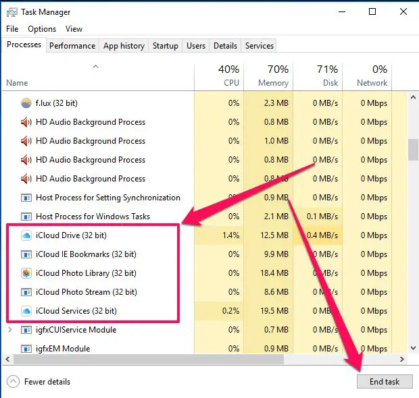Switch to the App history tab
Image resolution: width=419 pixels, height=398 pixels.
click(x=124, y=46)
